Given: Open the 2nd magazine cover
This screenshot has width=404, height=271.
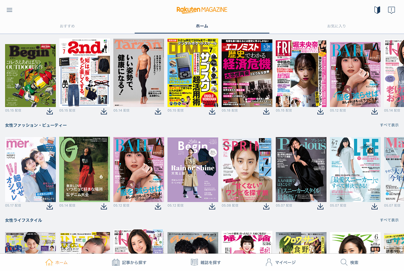Looking at the screenshot, I should (85, 73).
